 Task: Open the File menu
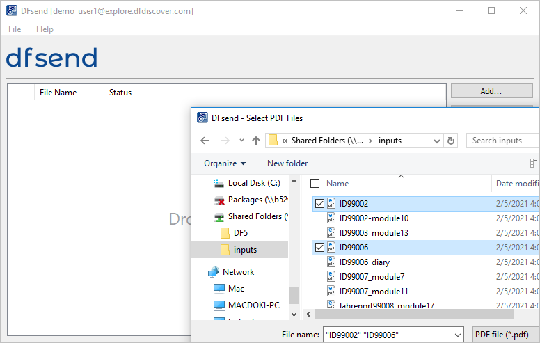pyautogui.click(x=15, y=29)
